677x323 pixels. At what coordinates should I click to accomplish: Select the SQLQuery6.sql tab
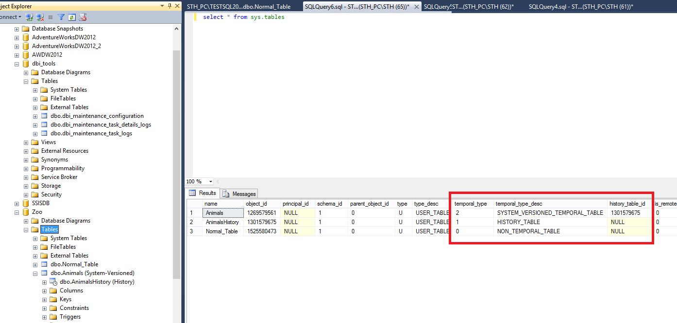click(357, 6)
